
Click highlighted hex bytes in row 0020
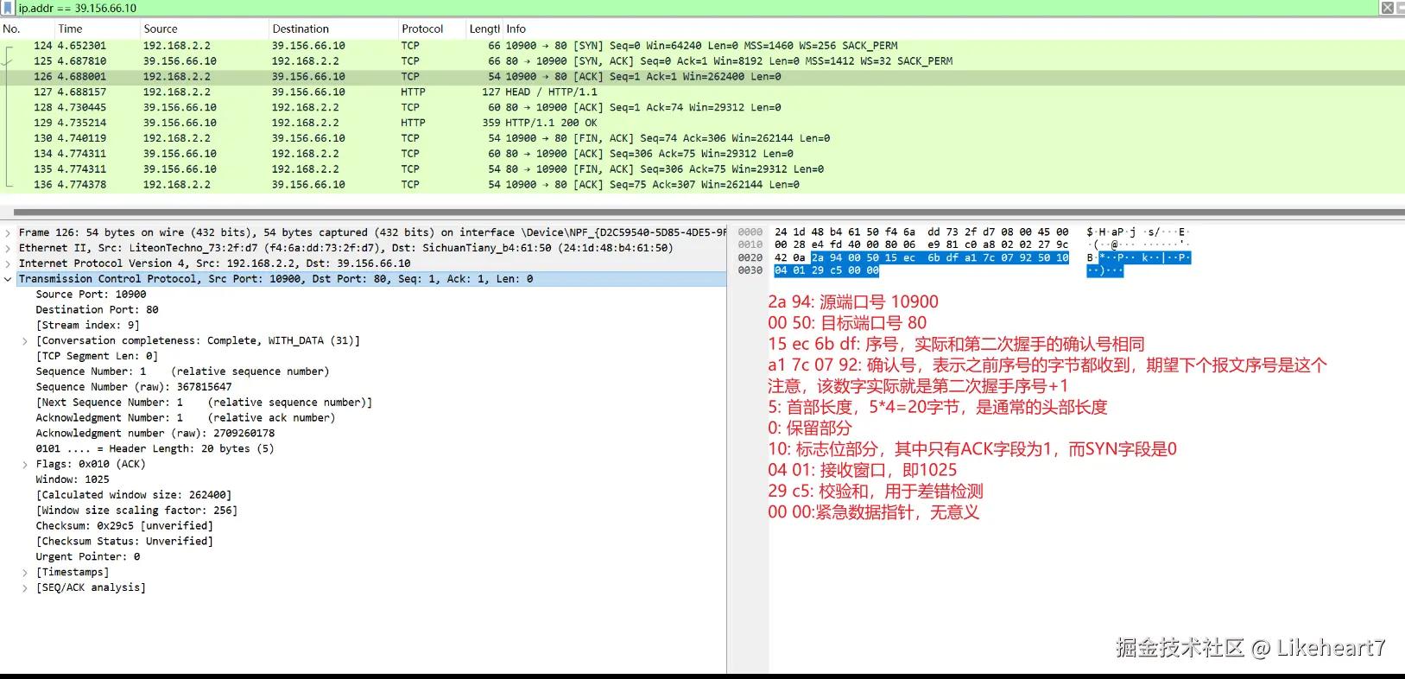tap(940, 258)
